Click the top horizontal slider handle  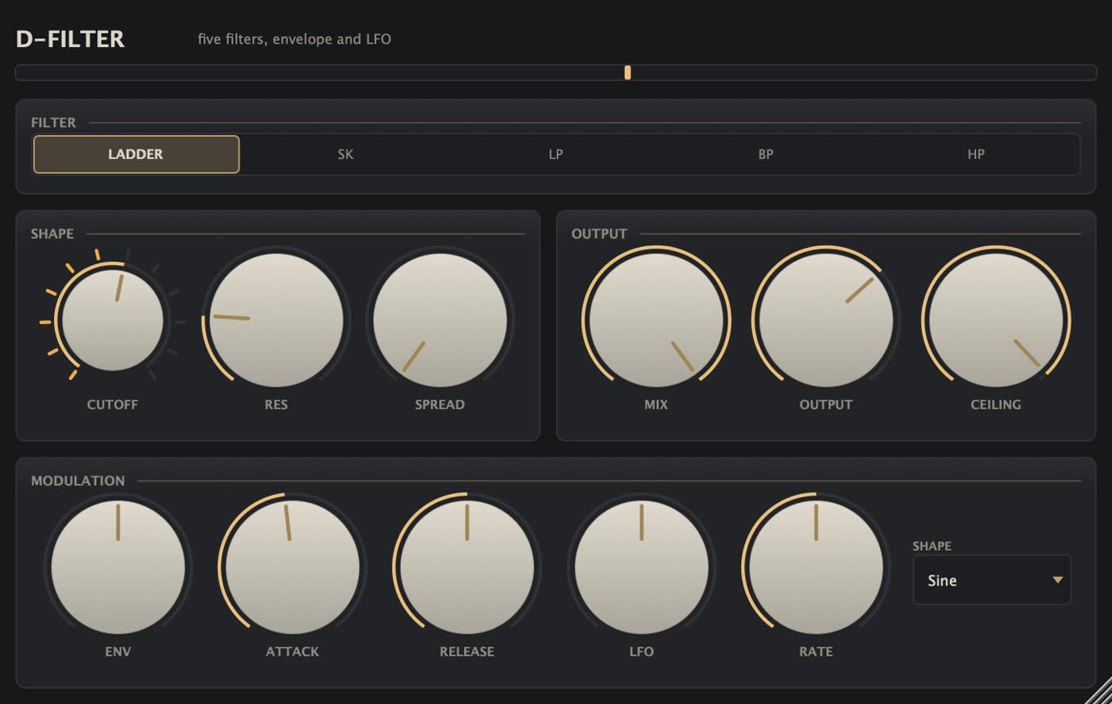tap(627, 72)
